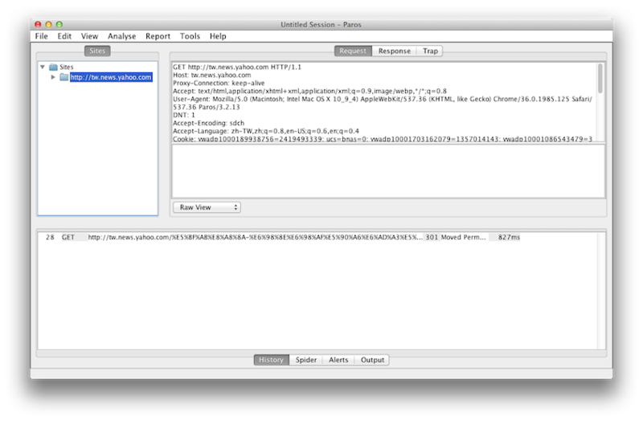Image resolution: width=643 pixels, height=421 pixels.
Task: Switch to the Spider tab
Action: click(x=306, y=359)
